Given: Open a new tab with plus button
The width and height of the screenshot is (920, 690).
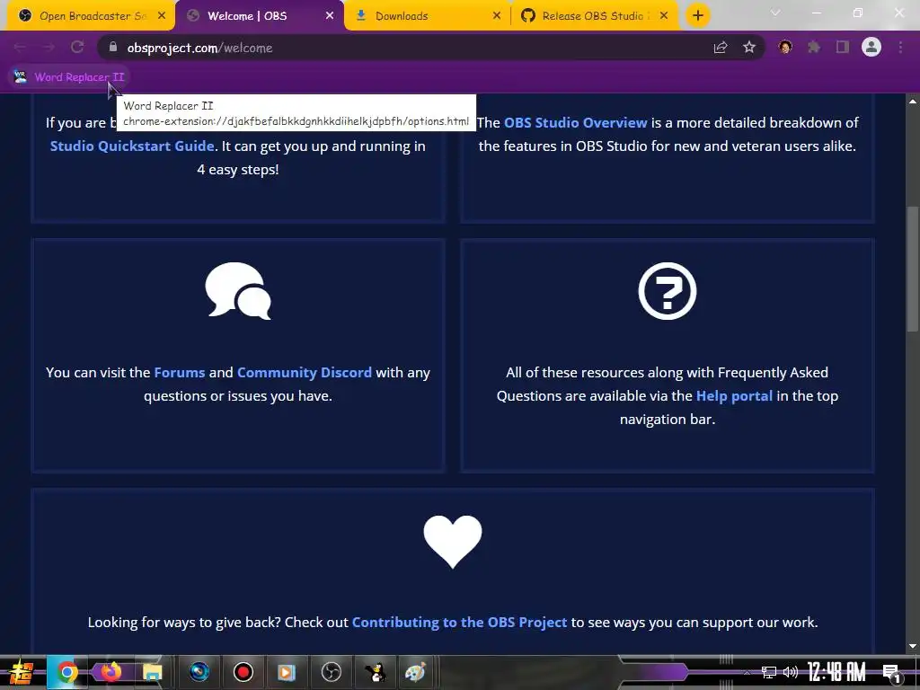Looking at the screenshot, I should click(697, 16).
